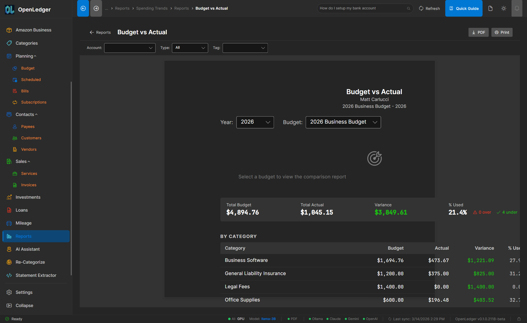Collapse the sidebar navigation

tap(24, 305)
